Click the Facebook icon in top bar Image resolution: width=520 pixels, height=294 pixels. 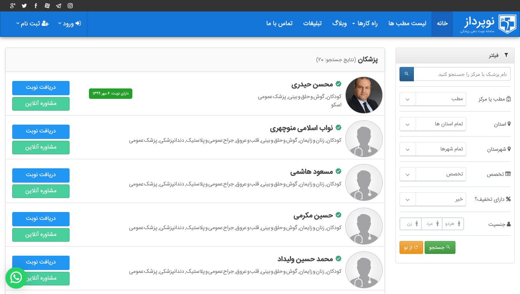point(36,6)
